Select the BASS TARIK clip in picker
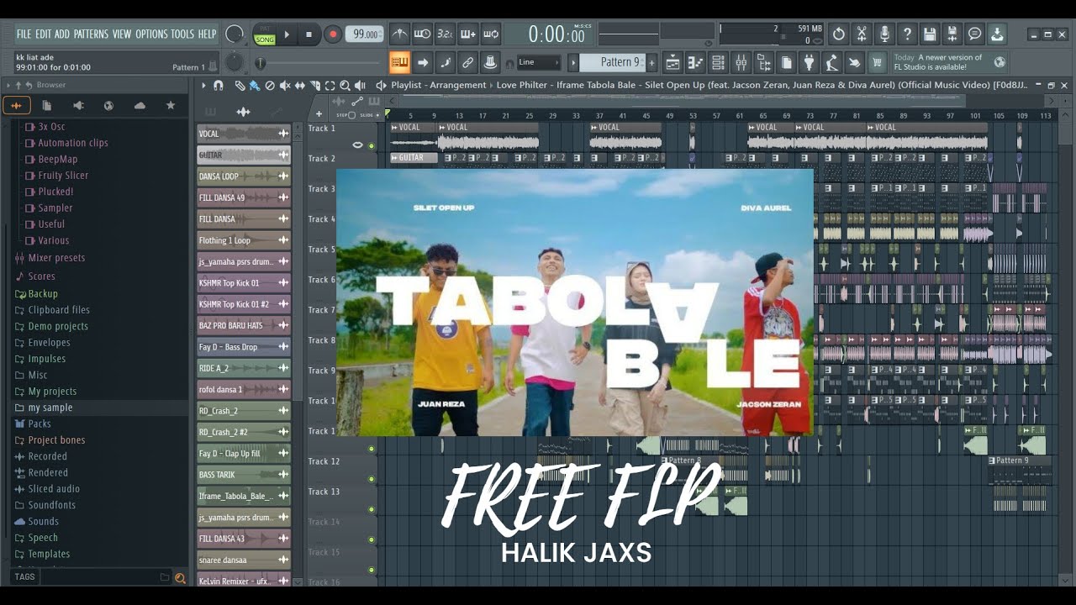The image size is (1076, 605). coord(244,475)
